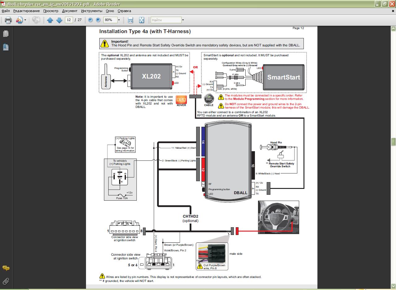The height and width of the screenshot is (290, 396).
Task: Click the '6: White/Black: (-) Hood' wire label
Action: pos(268,173)
